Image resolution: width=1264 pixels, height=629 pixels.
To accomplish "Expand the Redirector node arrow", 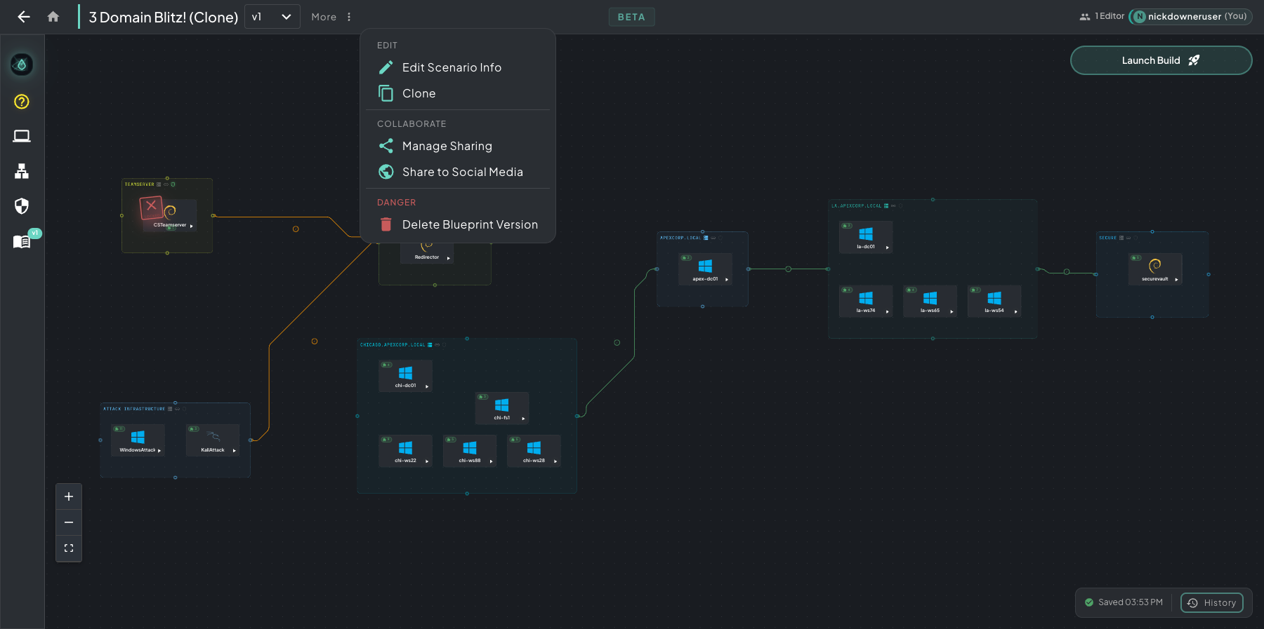I will (449, 258).
